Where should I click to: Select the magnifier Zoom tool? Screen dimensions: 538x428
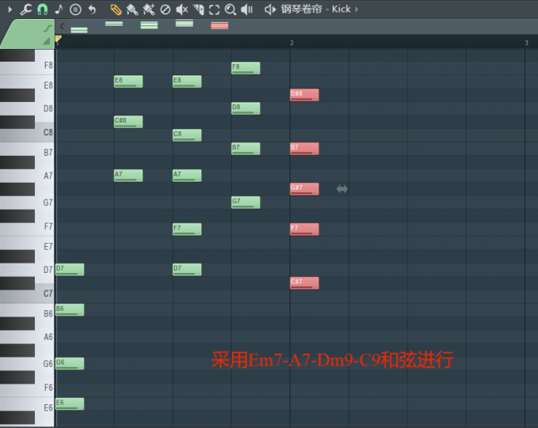coord(230,9)
